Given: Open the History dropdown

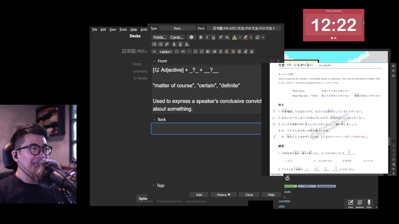Looking at the screenshot, I should click(x=224, y=195).
